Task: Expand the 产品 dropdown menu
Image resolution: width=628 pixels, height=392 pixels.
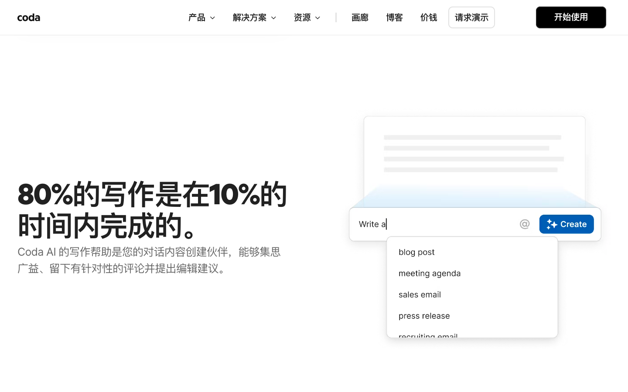Action: point(201,17)
